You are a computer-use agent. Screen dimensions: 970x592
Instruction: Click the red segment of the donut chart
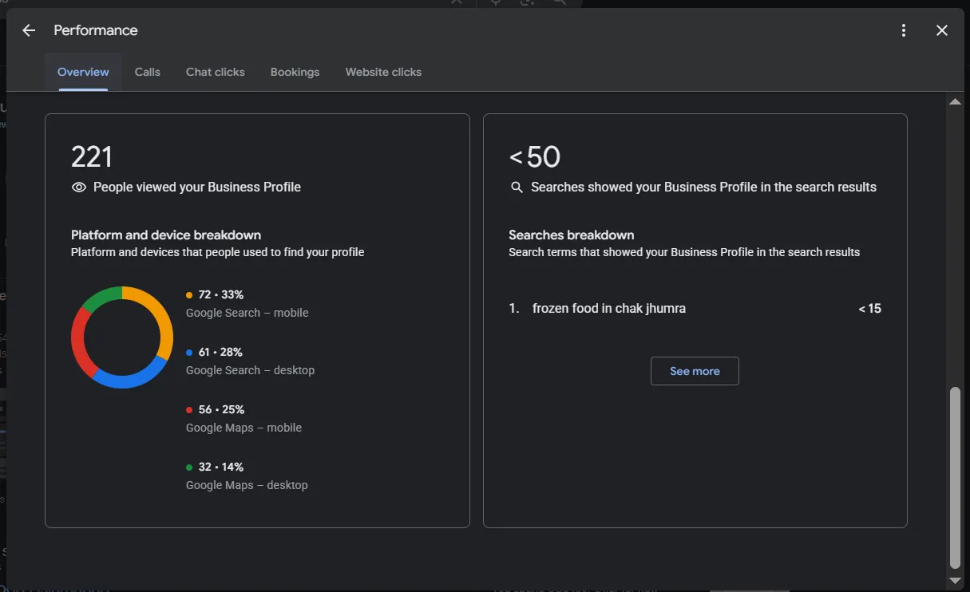[x=78, y=343]
